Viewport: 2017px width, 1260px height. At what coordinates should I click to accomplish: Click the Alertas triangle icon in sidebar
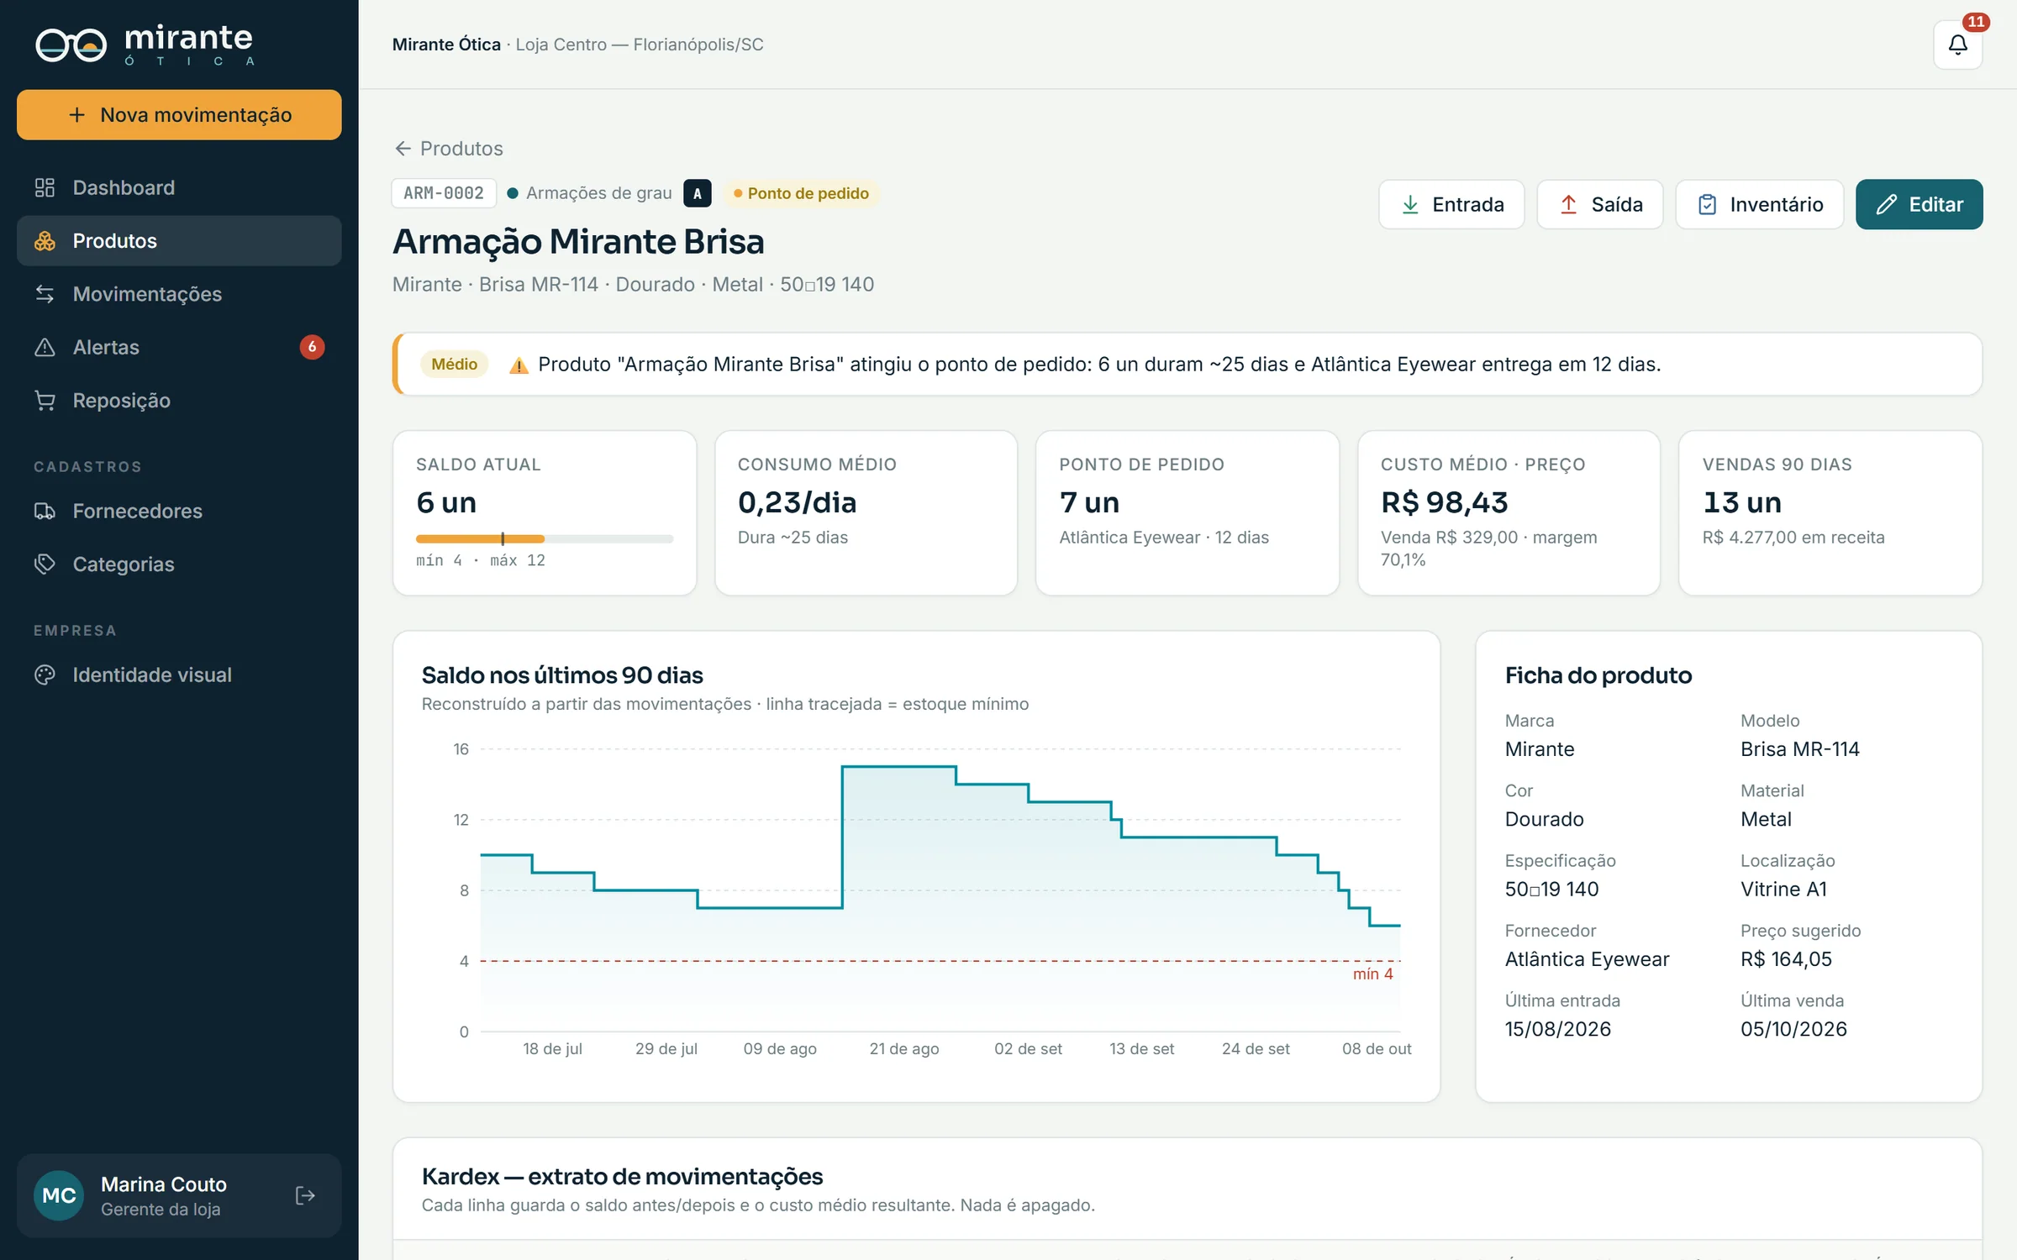[x=45, y=347]
